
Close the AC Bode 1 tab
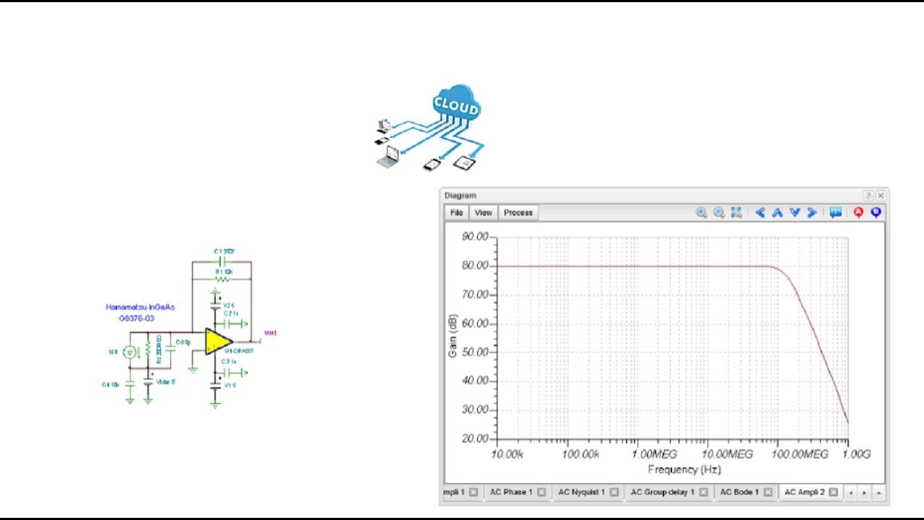tap(768, 493)
